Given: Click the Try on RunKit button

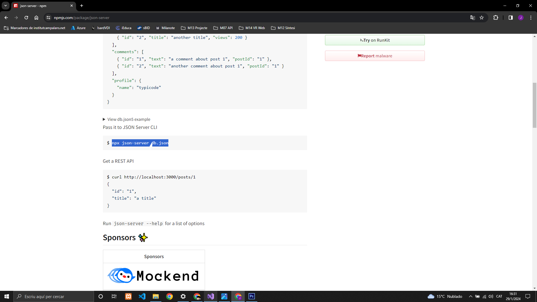Looking at the screenshot, I should point(375,40).
